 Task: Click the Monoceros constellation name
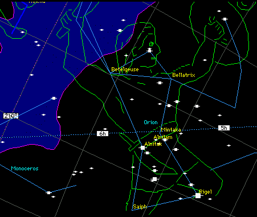25,169
